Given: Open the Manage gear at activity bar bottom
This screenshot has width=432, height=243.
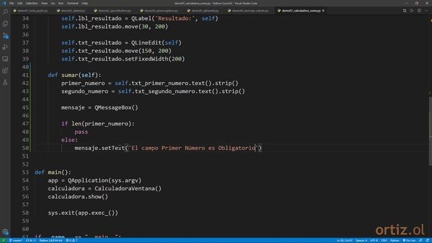Looking at the screenshot, I should pos(5,232).
